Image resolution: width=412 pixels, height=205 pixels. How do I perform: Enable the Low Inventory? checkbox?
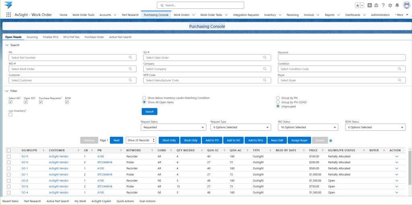click(10, 115)
